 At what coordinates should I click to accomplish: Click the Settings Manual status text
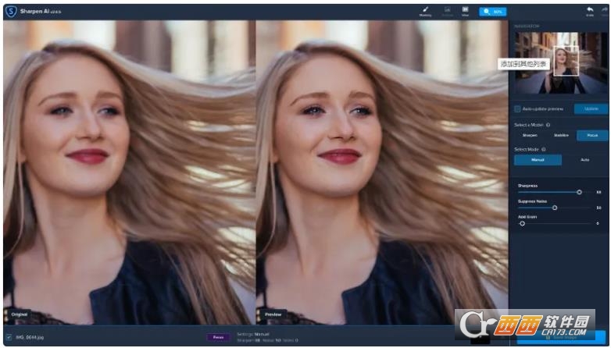click(253, 334)
